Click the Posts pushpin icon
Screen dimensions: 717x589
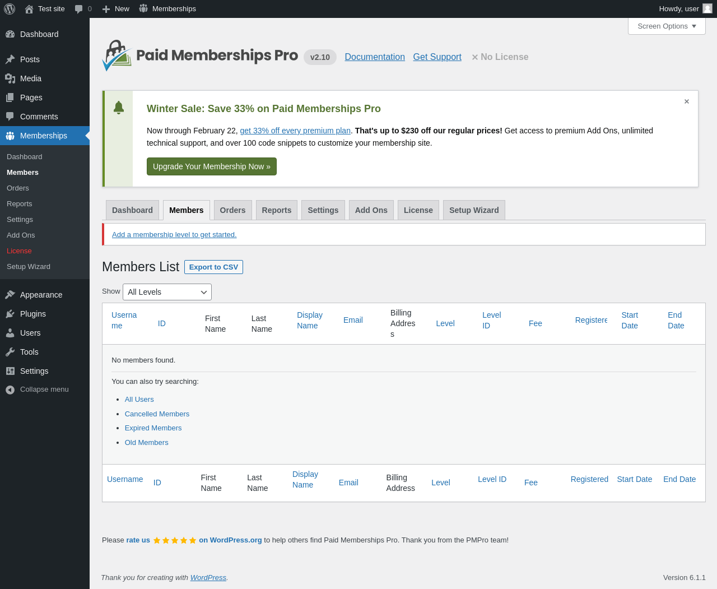(x=10, y=59)
